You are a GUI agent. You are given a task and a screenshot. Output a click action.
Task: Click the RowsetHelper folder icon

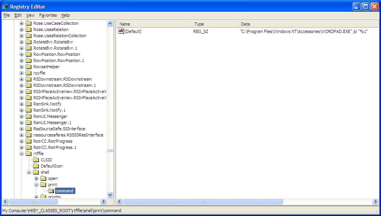29,67
